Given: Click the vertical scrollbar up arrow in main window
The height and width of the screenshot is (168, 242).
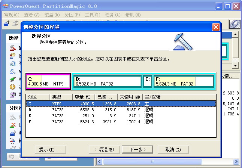Looking at the screenshot, I should click(236, 35).
